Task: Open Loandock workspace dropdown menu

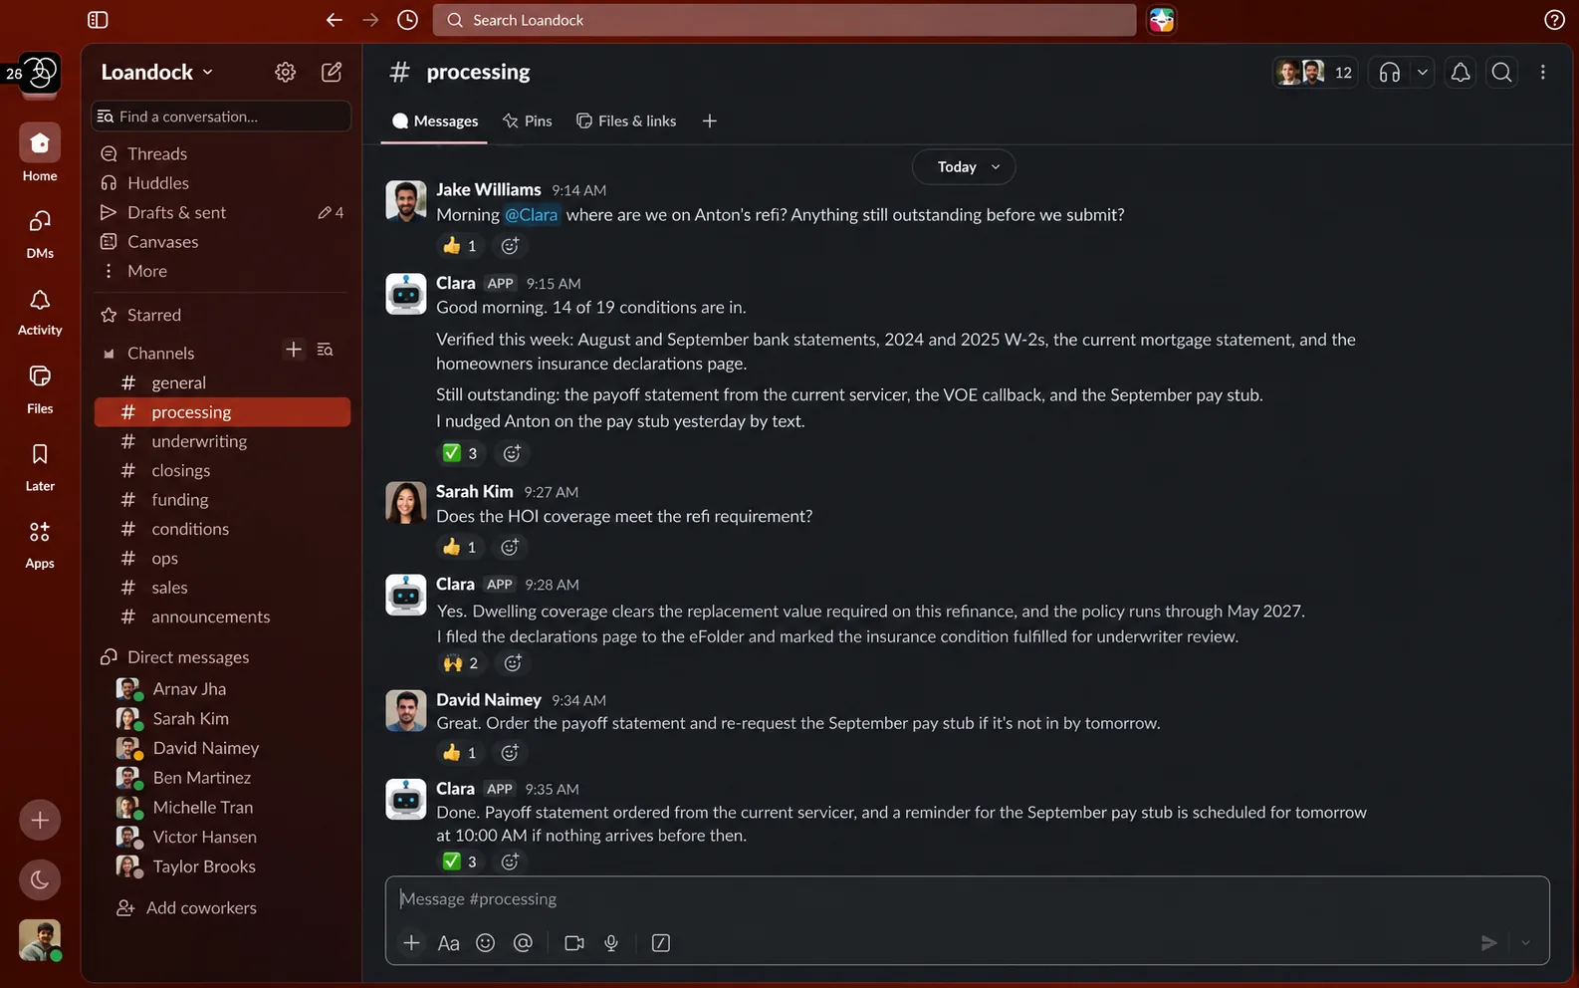Action: pos(157,72)
